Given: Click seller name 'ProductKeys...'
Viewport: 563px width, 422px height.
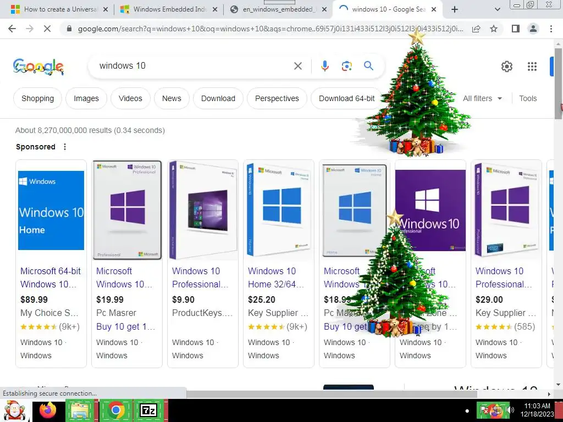Looking at the screenshot, I should tap(202, 313).
